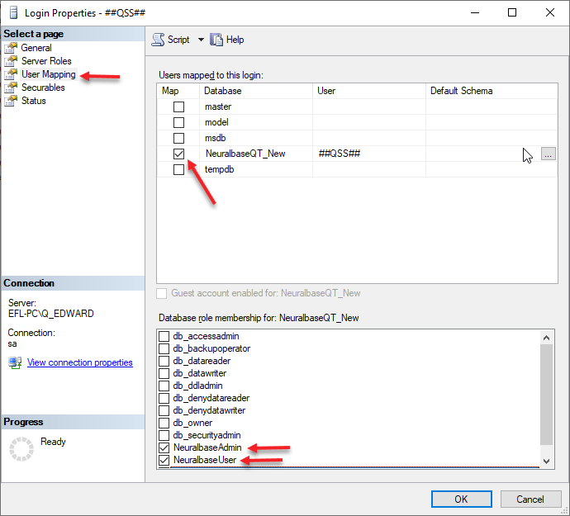Click the connection properties computer icon
Image resolution: width=570 pixels, height=516 pixels.
pos(15,362)
